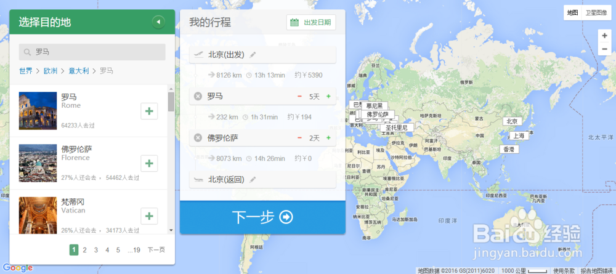The image size is (616, 274).
Task: Click the 8126 km distance text
Action: point(229,75)
